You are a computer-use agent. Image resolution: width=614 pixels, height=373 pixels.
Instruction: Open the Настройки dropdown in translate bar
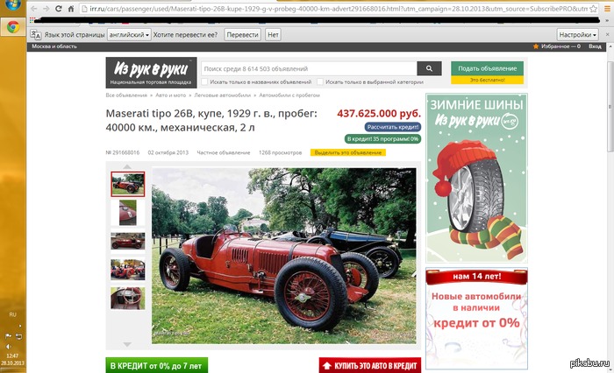coord(580,34)
